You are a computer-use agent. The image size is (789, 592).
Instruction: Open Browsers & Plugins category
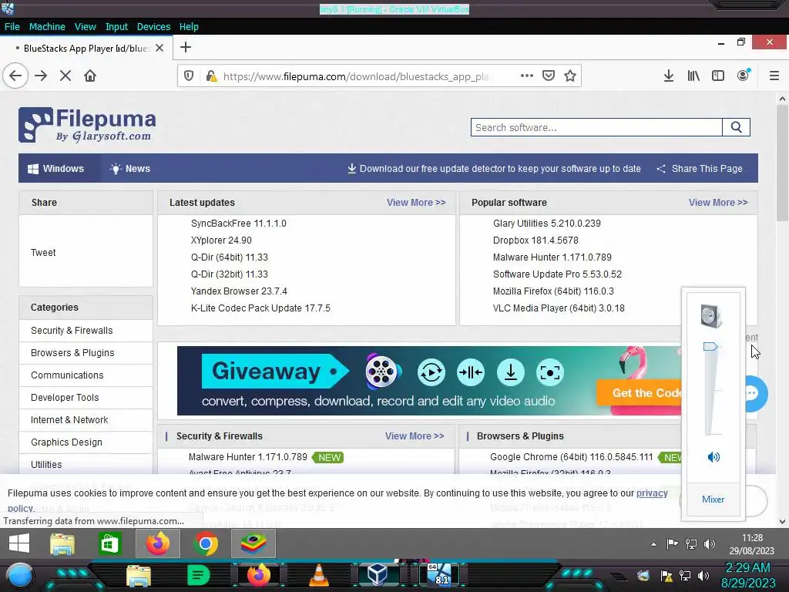pyautogui.click(x=72, y=353)
